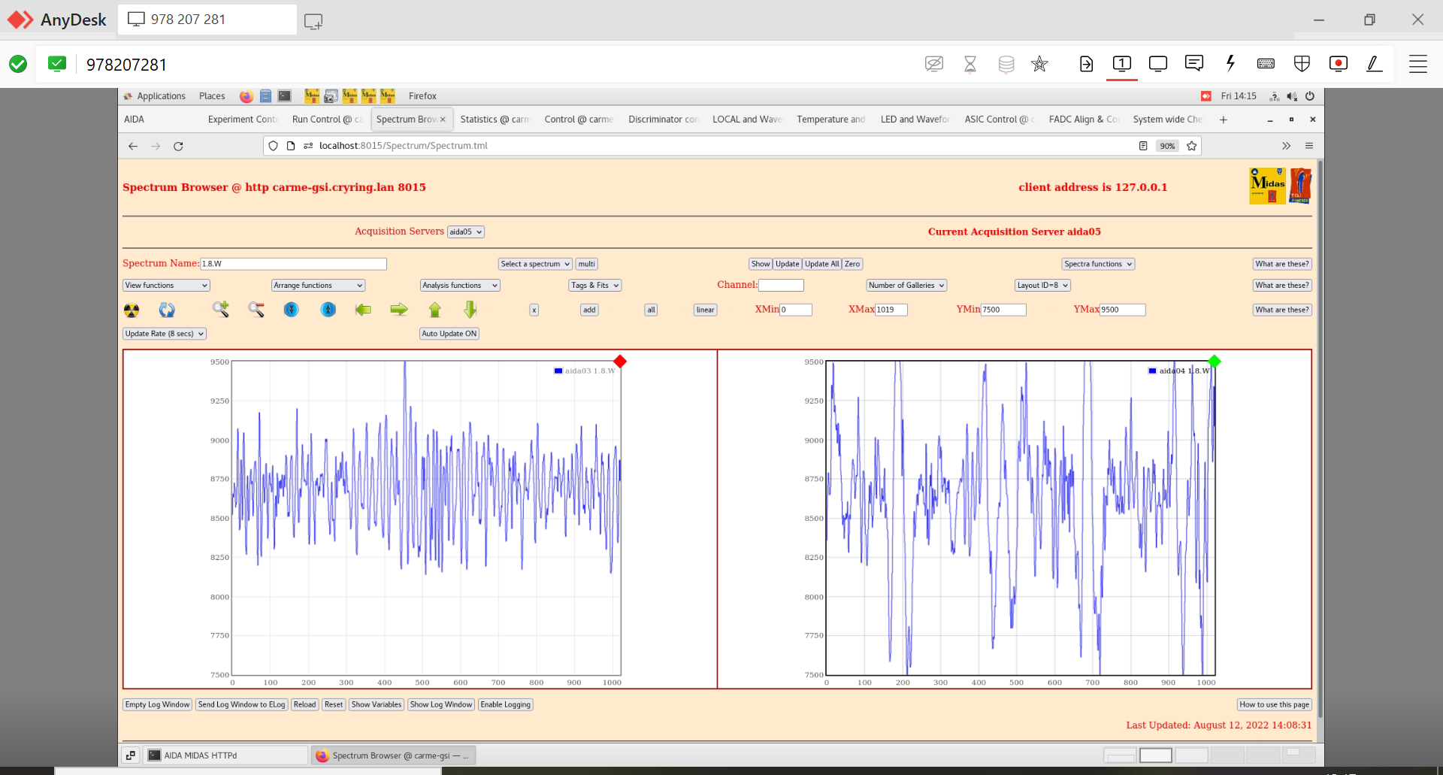The height and width of the screenshot is (775, 1443).
Task: Click the YMax input field with 9500
Action: pos(1123,310)
